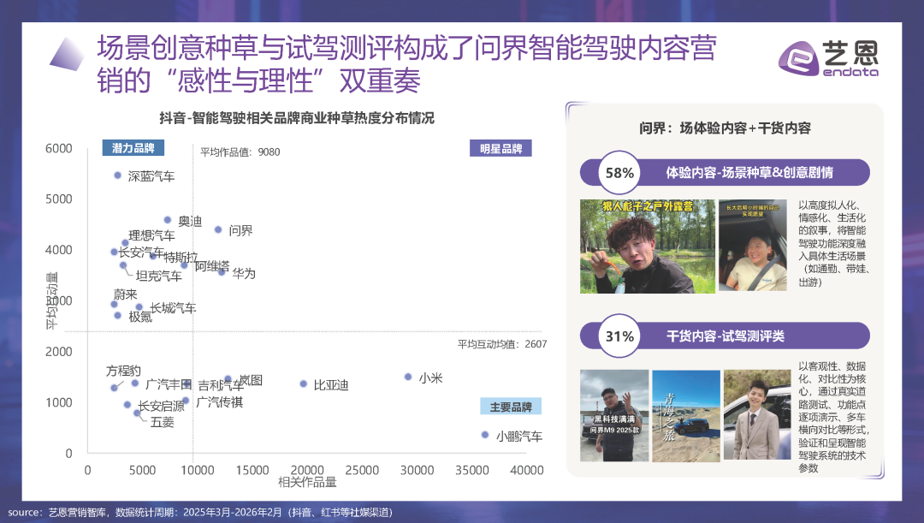Click the 58% circle badge
This screenshot has width=924, height=523.
(x=619, y=173)
